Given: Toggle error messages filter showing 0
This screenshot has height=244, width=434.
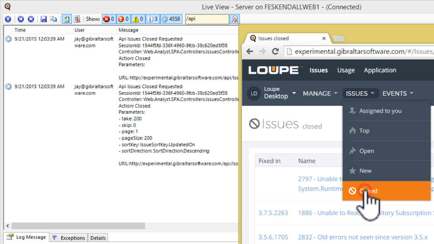Looking at the screenshot, I should click(123, 19).
